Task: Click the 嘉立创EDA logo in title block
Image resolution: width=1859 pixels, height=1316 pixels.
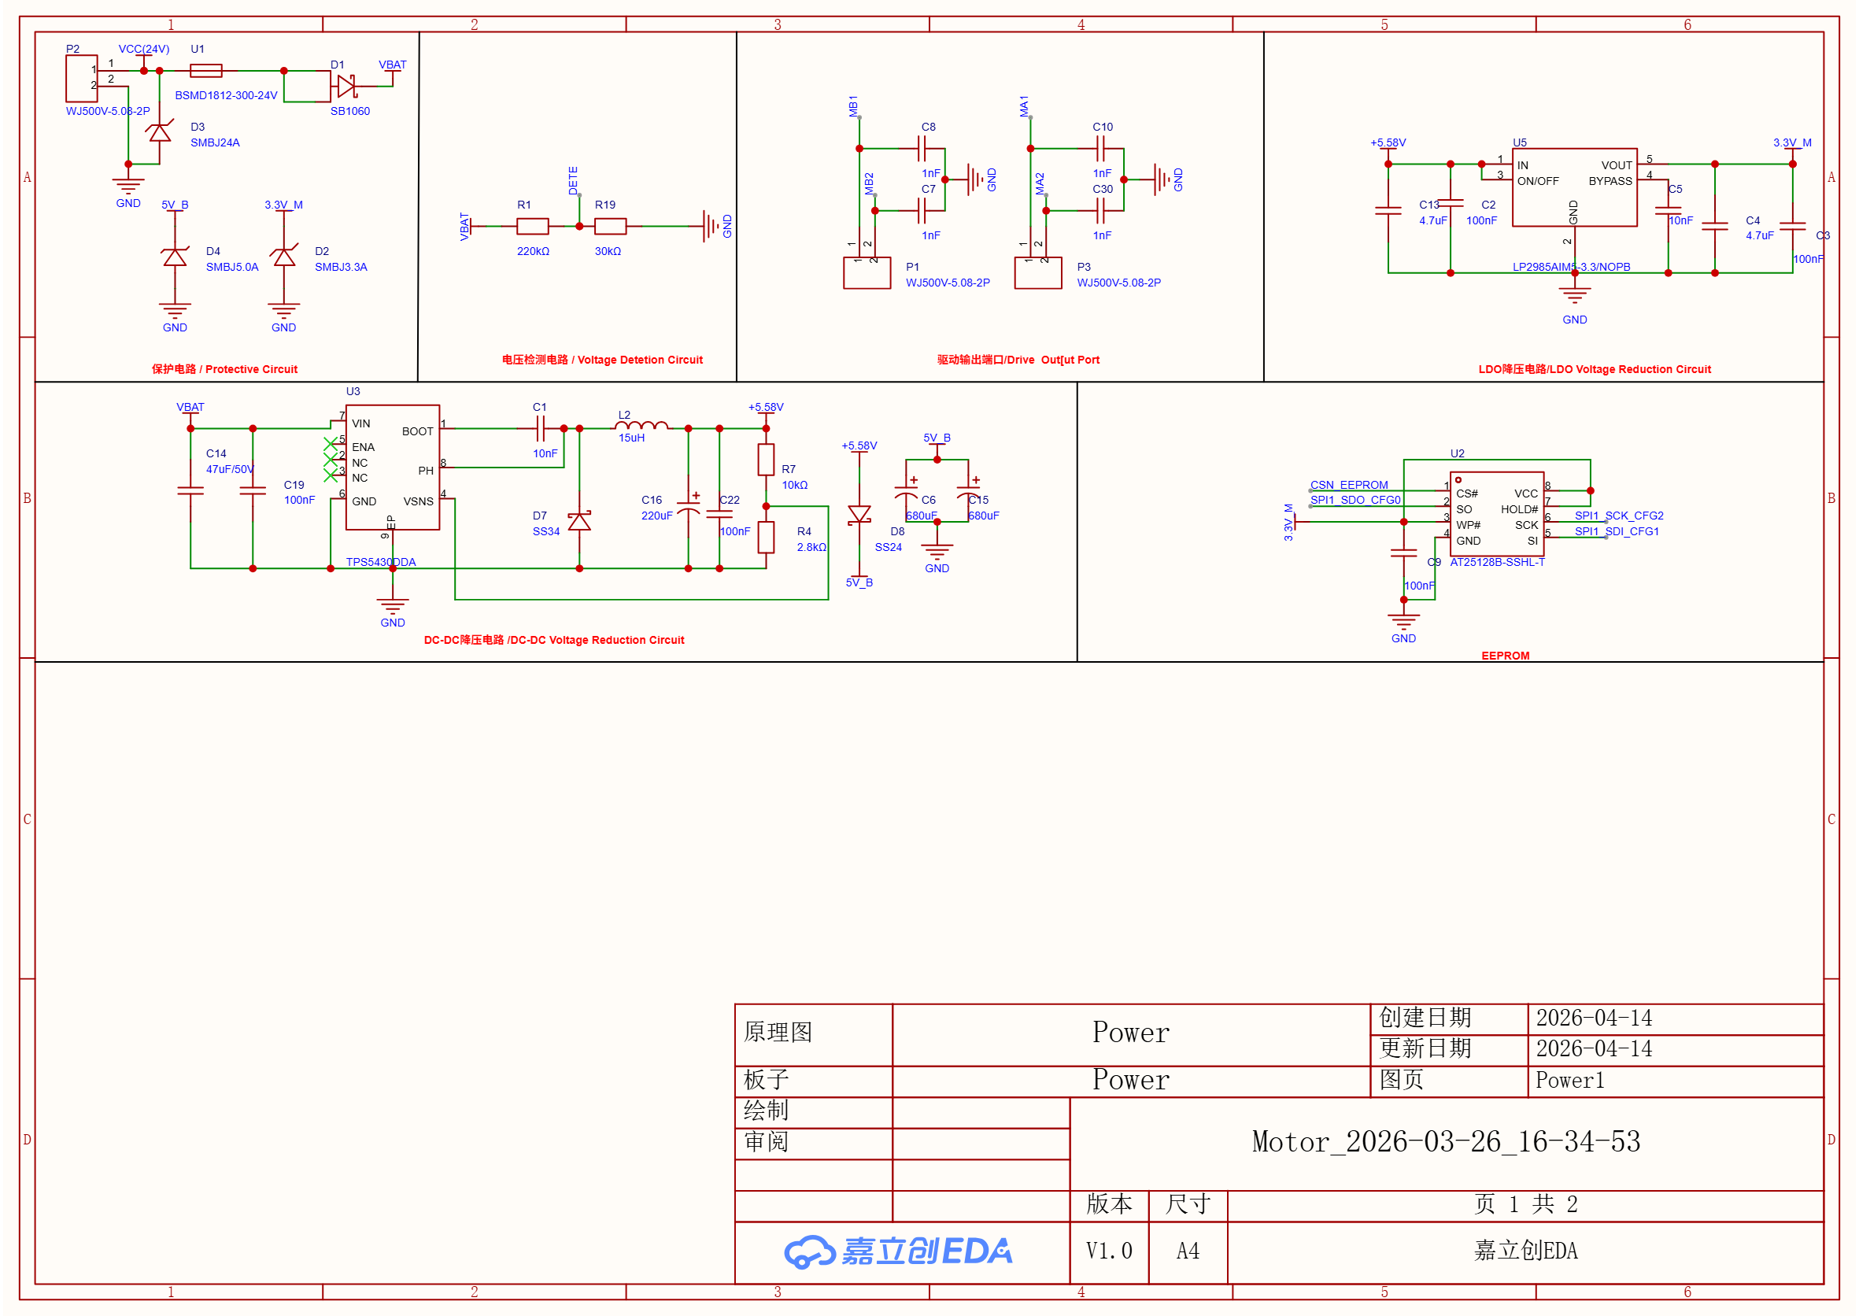Action: pos(898,1252)
